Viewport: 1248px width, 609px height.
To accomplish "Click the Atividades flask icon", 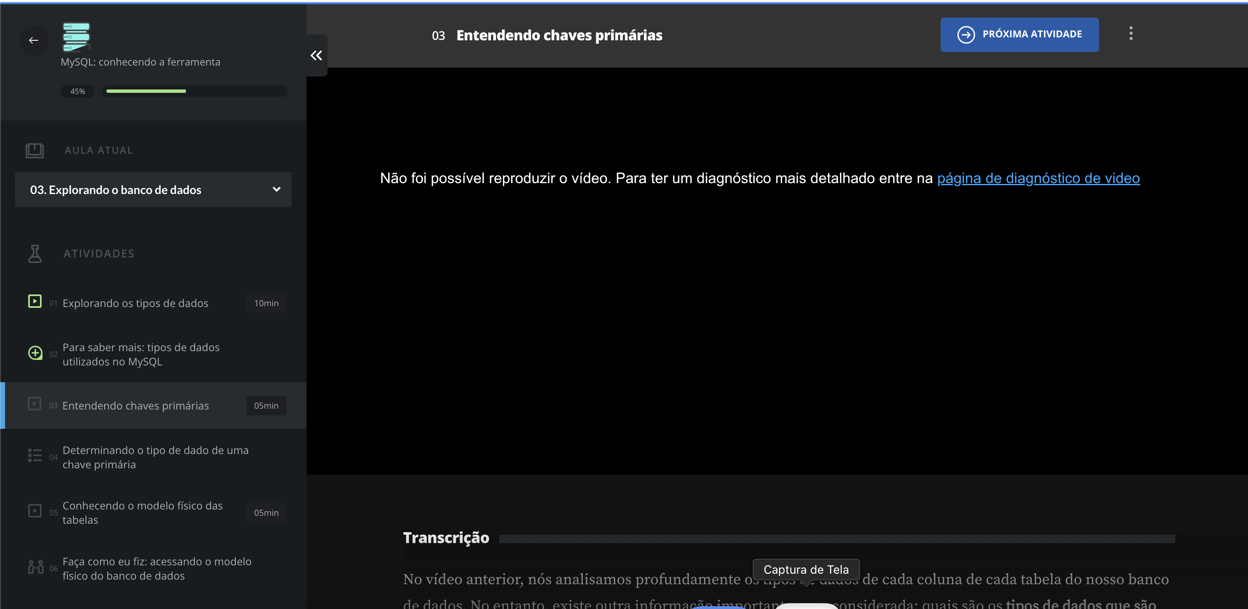I will pos(34,254).
